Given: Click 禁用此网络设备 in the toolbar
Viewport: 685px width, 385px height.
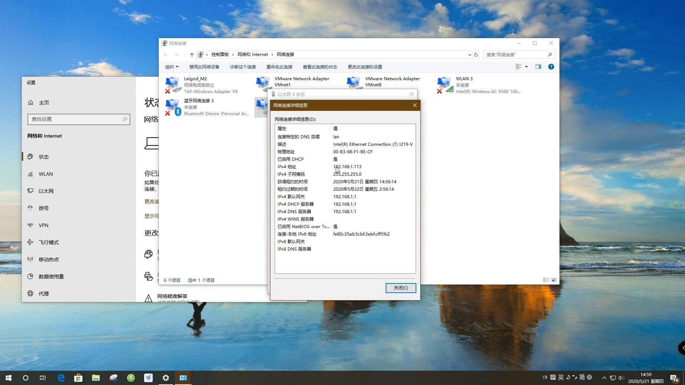Looking at the screenshot, I should click(204, 67).
